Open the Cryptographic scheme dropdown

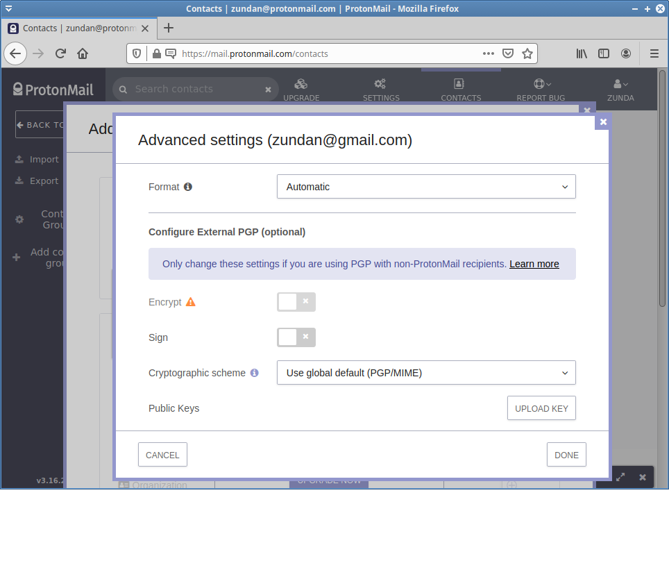426,373
